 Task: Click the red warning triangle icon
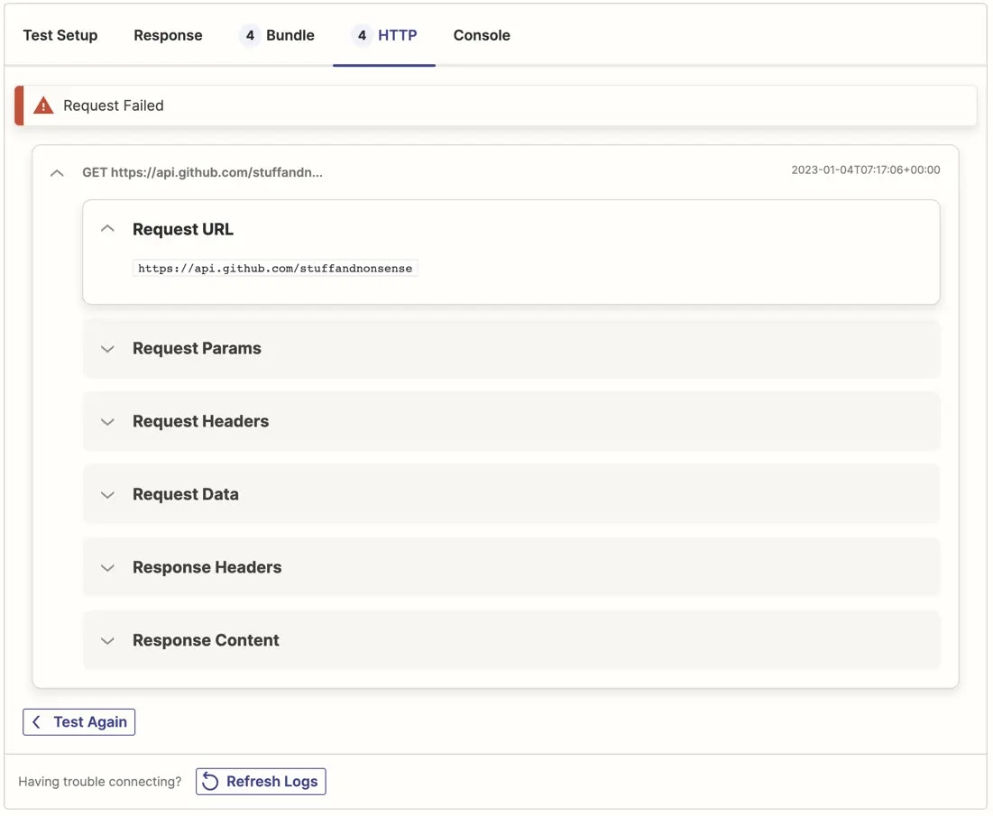(43, 105)
